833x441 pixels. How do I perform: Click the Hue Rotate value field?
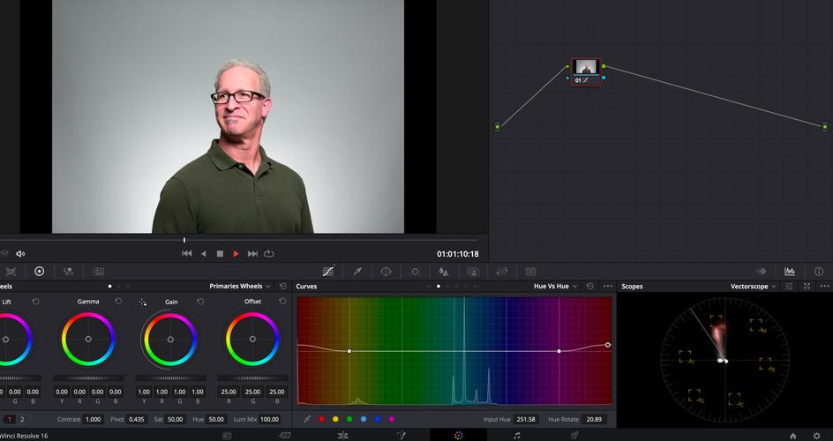pyautogui.click(x=593, y=419)
